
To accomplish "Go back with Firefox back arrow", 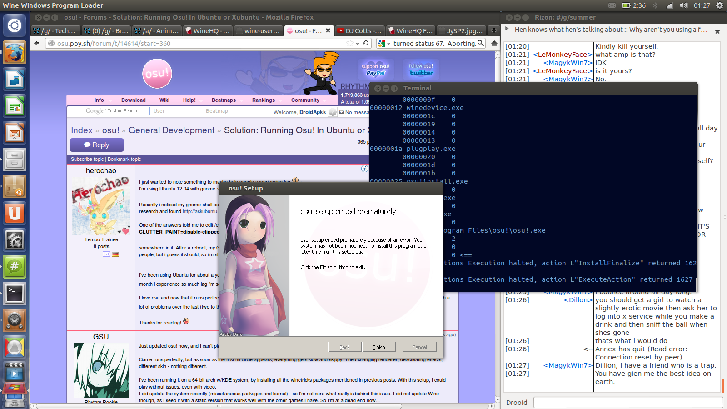I will pyautogui.click(x=37, y=43).
